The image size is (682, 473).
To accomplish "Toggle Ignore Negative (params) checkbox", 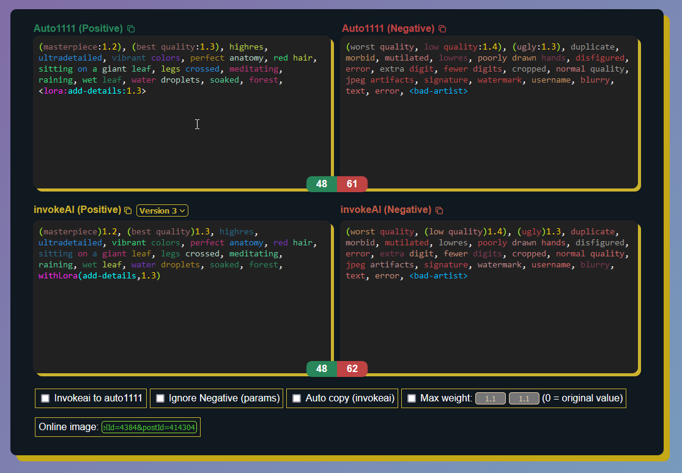I will [x=160, y=398].
